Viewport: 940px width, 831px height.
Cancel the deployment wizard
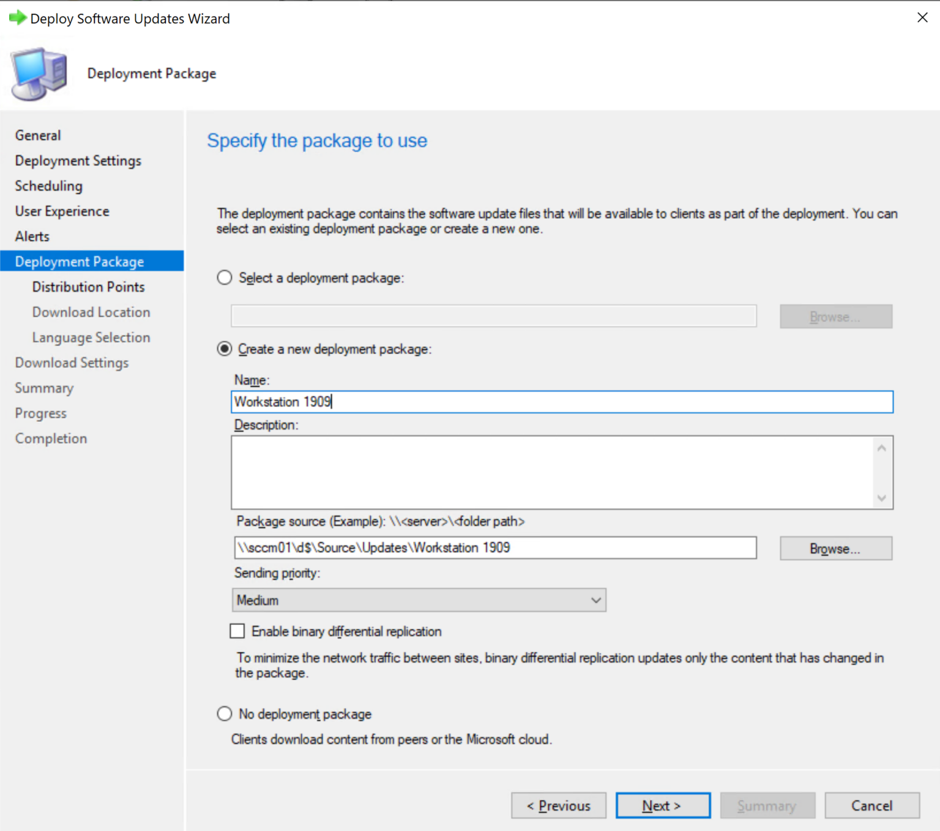pyautogui.click(x=871, y=805)
